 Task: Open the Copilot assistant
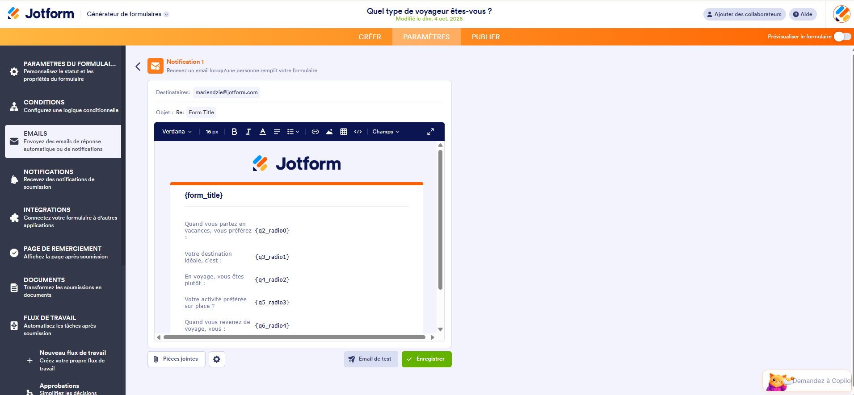pos(807,381)
